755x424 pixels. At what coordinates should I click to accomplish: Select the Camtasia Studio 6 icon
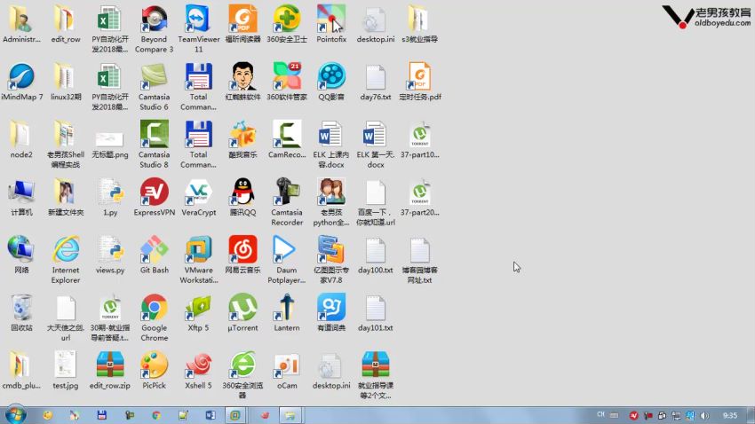tap(154, 87)
